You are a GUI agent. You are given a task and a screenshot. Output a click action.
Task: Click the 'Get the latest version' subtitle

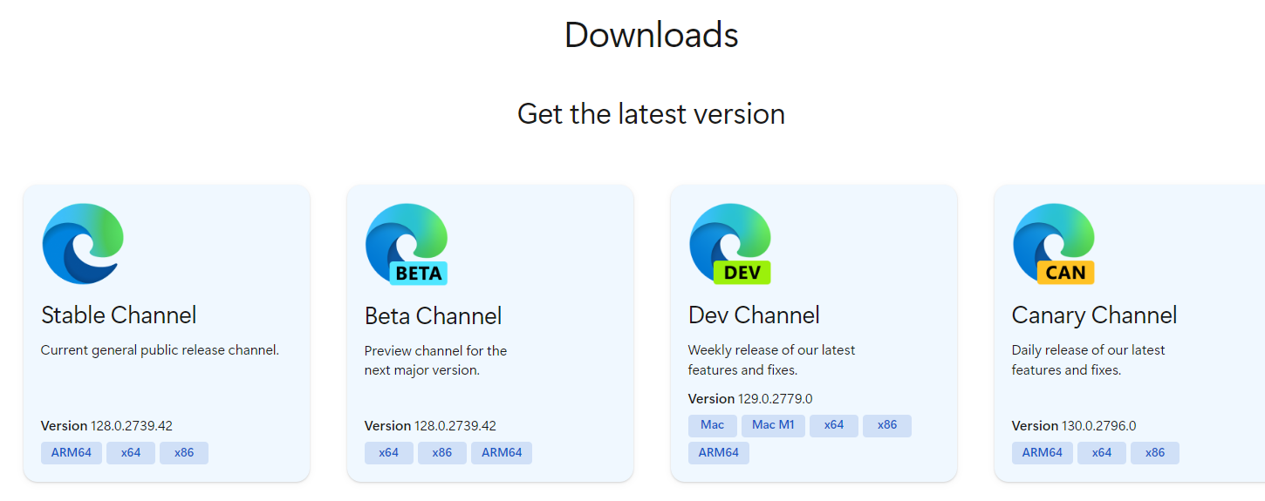[652, 114]
